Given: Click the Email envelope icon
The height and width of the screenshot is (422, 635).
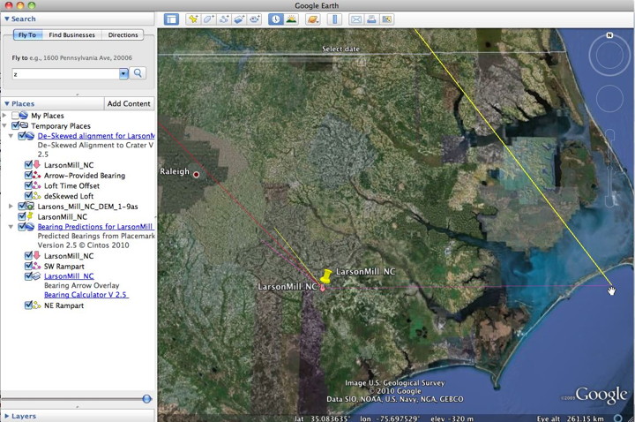Looking at the screenshot, I should [x=356, y=19].
